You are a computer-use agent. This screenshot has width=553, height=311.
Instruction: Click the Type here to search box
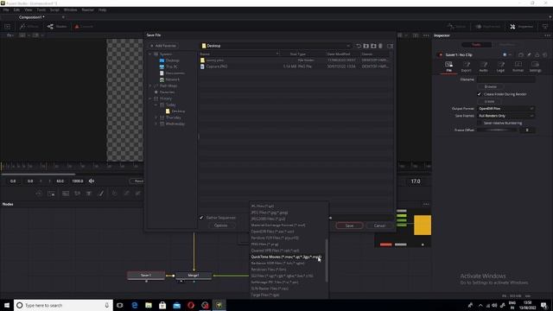pos(63,305)
